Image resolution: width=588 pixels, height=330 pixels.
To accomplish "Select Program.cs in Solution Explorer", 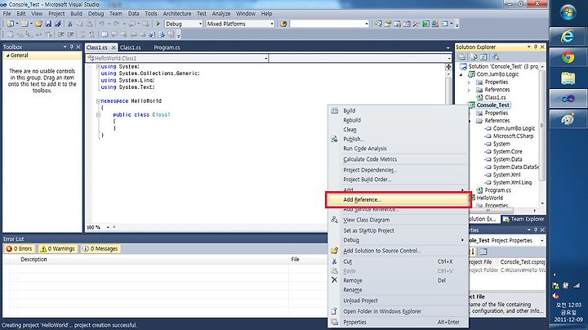I will click(x=497, y=190).
